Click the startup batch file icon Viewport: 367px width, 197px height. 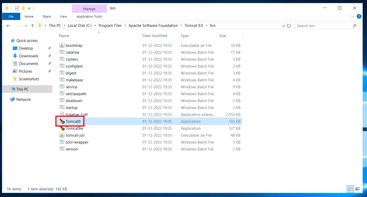[x=62, y=107]
